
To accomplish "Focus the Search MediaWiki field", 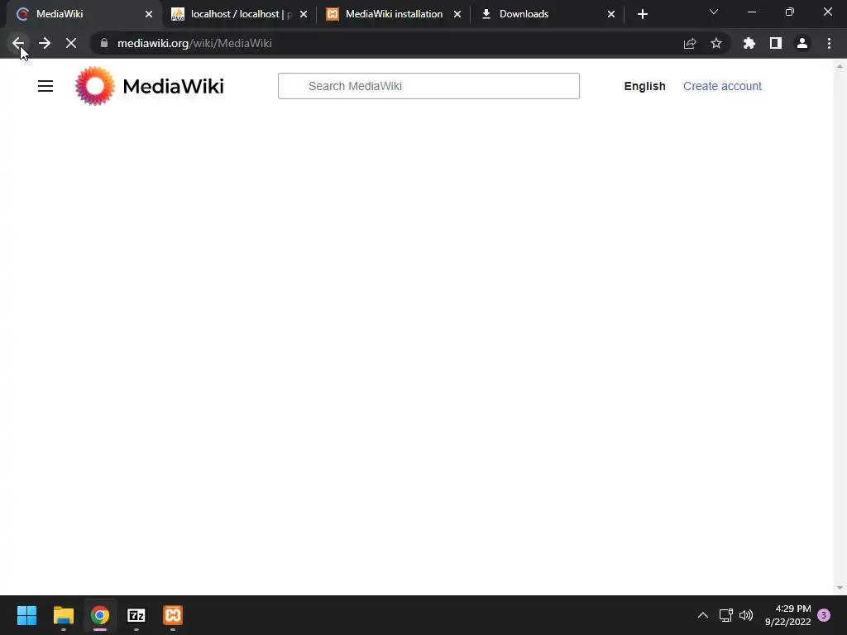I will (428, 86).
